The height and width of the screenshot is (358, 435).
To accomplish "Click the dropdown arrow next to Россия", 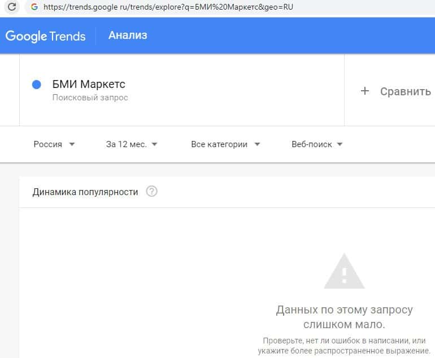I will coord(72,144).
